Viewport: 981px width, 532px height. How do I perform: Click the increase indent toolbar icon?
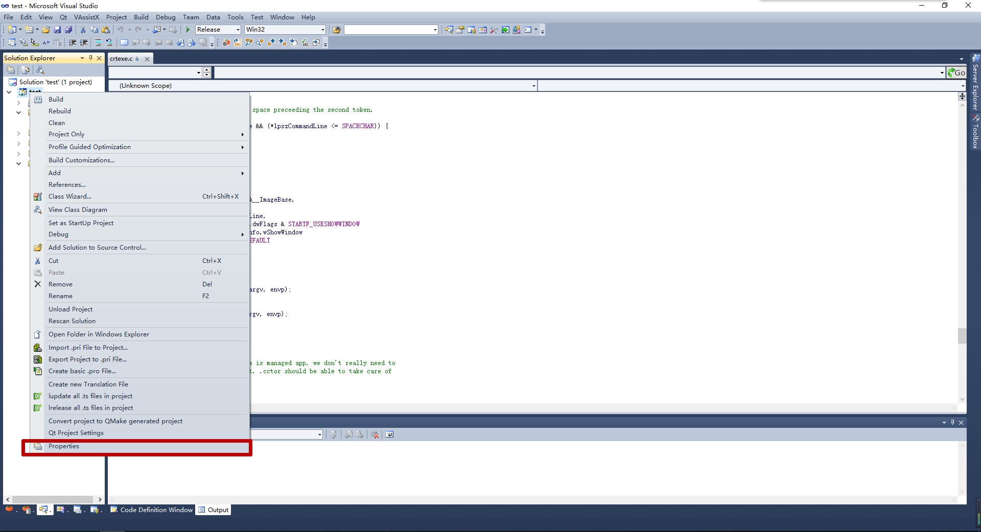click(x=83, y=42)
